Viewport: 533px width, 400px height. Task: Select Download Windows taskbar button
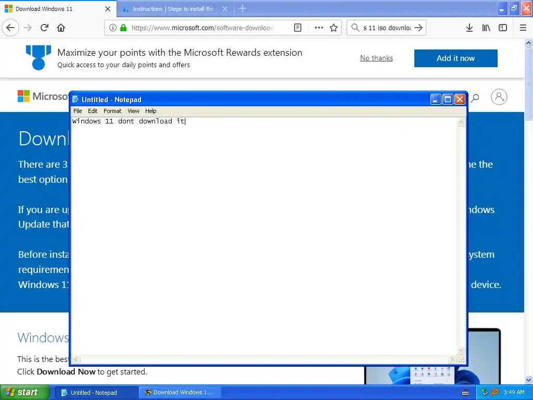point(180,393)
